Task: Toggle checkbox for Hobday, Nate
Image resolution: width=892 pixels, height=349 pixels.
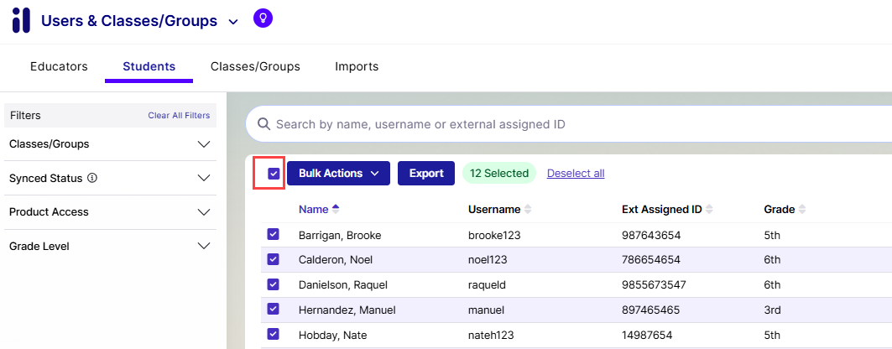Action: point(274,335)
